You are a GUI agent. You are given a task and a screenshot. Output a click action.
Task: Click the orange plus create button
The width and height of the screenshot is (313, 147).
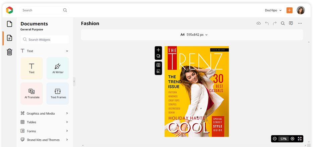(x=290, y=10)
